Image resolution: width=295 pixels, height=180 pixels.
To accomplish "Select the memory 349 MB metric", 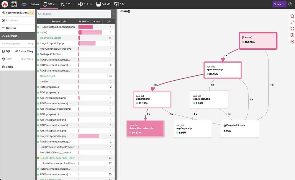I will [103, 4].
